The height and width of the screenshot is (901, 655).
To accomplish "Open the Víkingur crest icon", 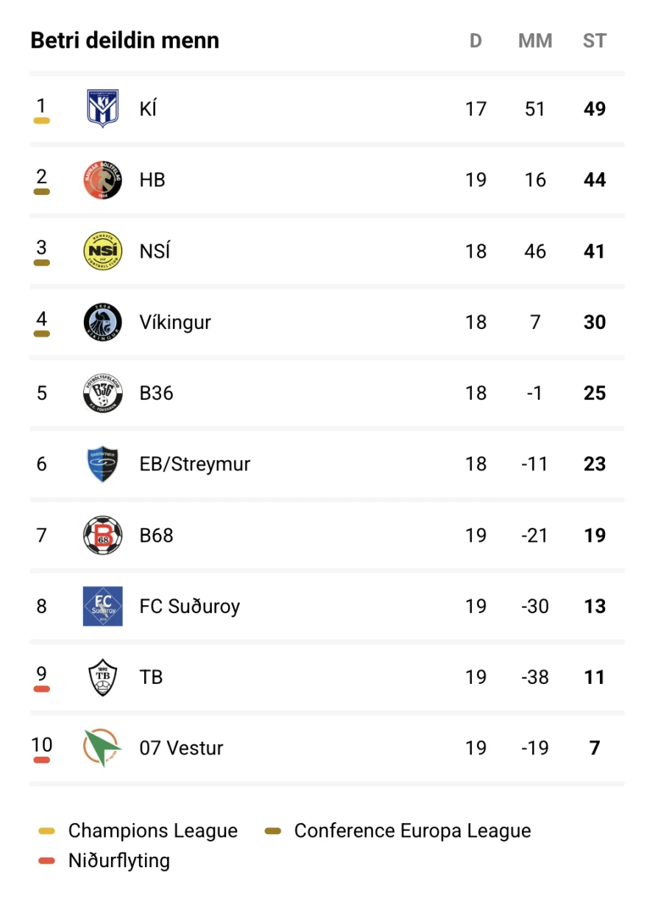I will click(x=102, y=322).
